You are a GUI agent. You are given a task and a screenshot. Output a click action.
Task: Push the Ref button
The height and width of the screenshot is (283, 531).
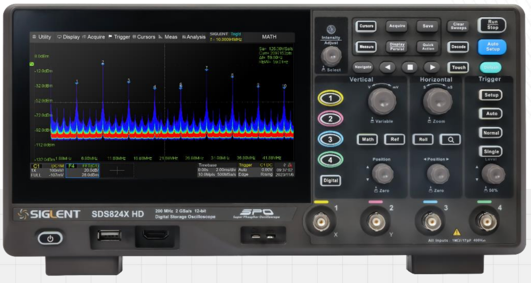(394, 139)
